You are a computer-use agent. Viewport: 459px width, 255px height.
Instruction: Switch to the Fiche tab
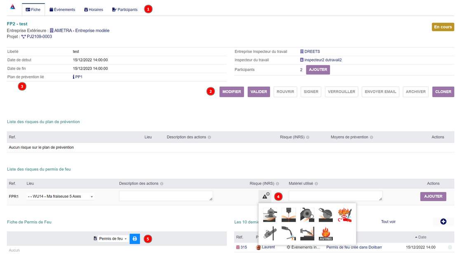(x=33, y=9)
